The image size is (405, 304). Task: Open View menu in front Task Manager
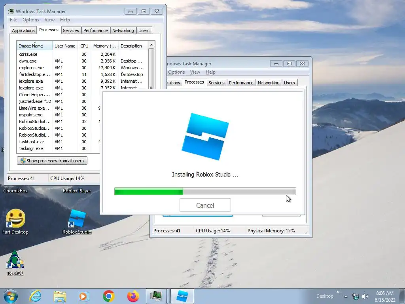[49, 20]
